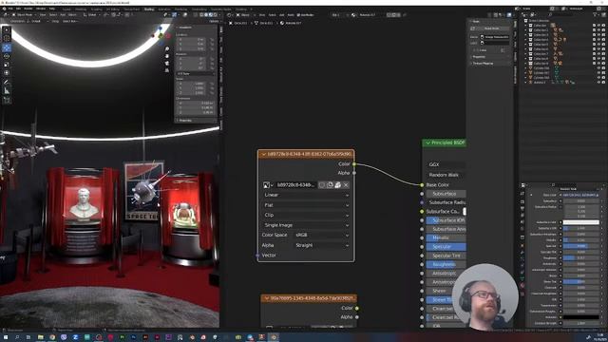
Task: Select the Select Box tool in viewport toolbar
Action: [x=7, y=29]
